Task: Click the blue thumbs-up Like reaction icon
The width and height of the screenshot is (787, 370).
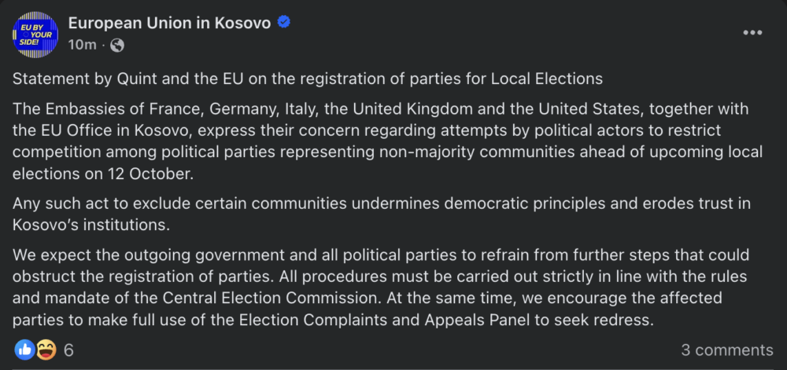Action: (24, 350)
